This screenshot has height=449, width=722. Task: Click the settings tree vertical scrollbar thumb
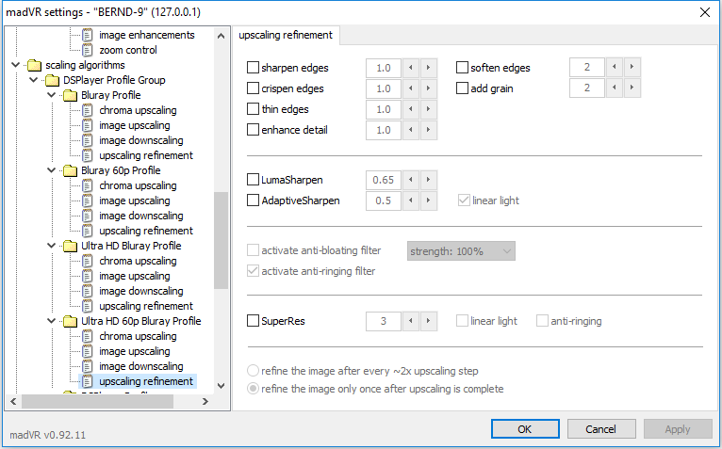221,240
